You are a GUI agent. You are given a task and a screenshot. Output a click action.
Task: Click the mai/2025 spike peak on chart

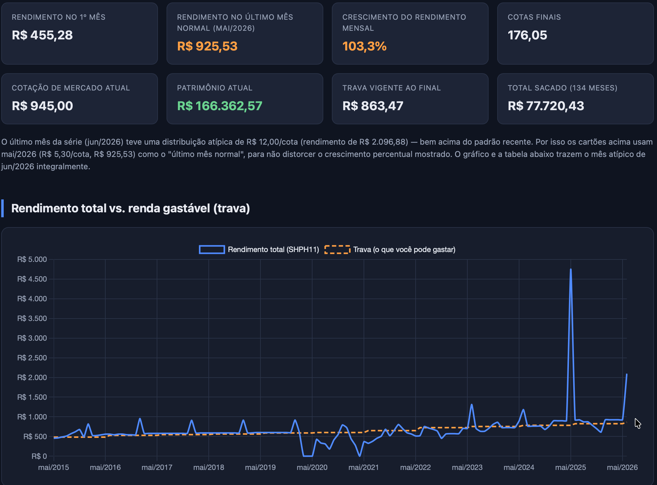click(570, 270)
